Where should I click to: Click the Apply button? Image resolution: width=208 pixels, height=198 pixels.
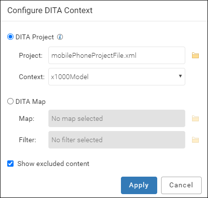[139, 185]
